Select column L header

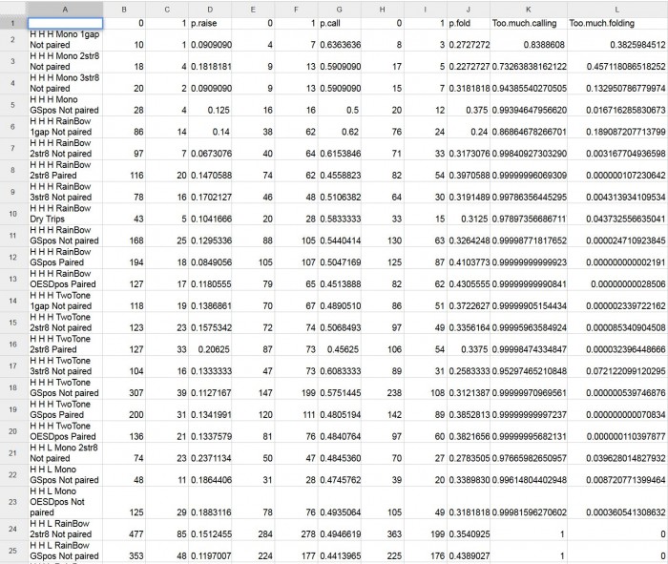(616, 9)
